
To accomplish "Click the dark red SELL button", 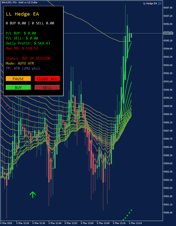I will 47,87.
